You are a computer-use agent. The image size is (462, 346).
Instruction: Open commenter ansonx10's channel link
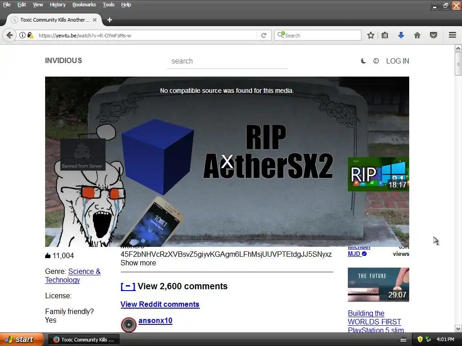pyautogui.click(x=155, y=320)
